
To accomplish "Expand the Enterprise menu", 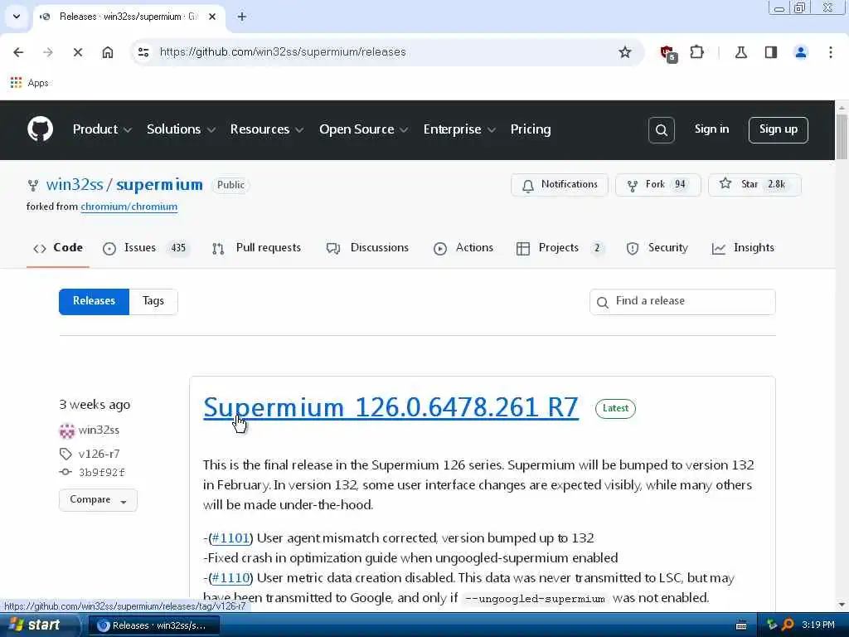I will (459, 129).
